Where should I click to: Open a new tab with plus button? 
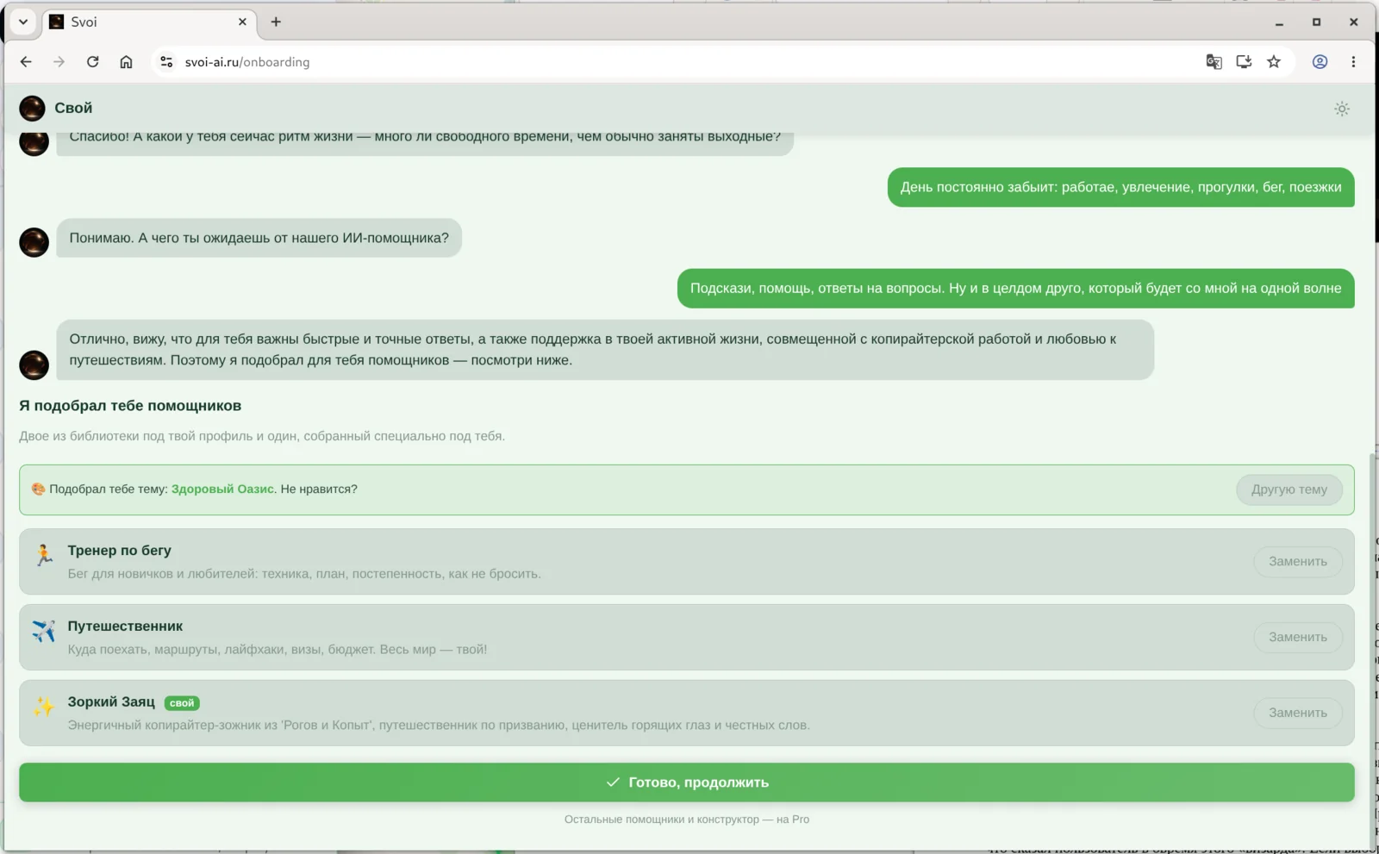click(276, 22)
